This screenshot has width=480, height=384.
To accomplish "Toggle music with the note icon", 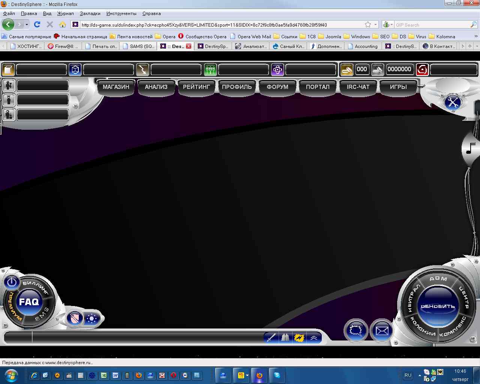I will coord(470,148).
